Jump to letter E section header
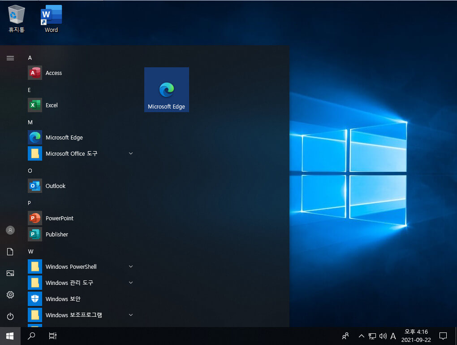The image size is (457, 345). [x=29, y=90]
